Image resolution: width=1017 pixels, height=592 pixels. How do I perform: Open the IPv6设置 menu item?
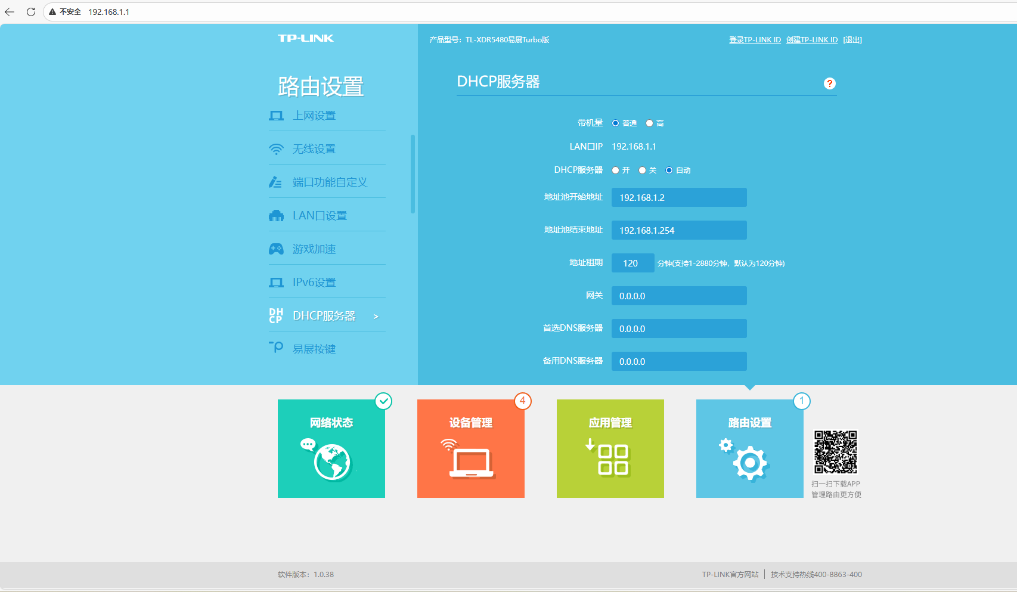[314, 283]
